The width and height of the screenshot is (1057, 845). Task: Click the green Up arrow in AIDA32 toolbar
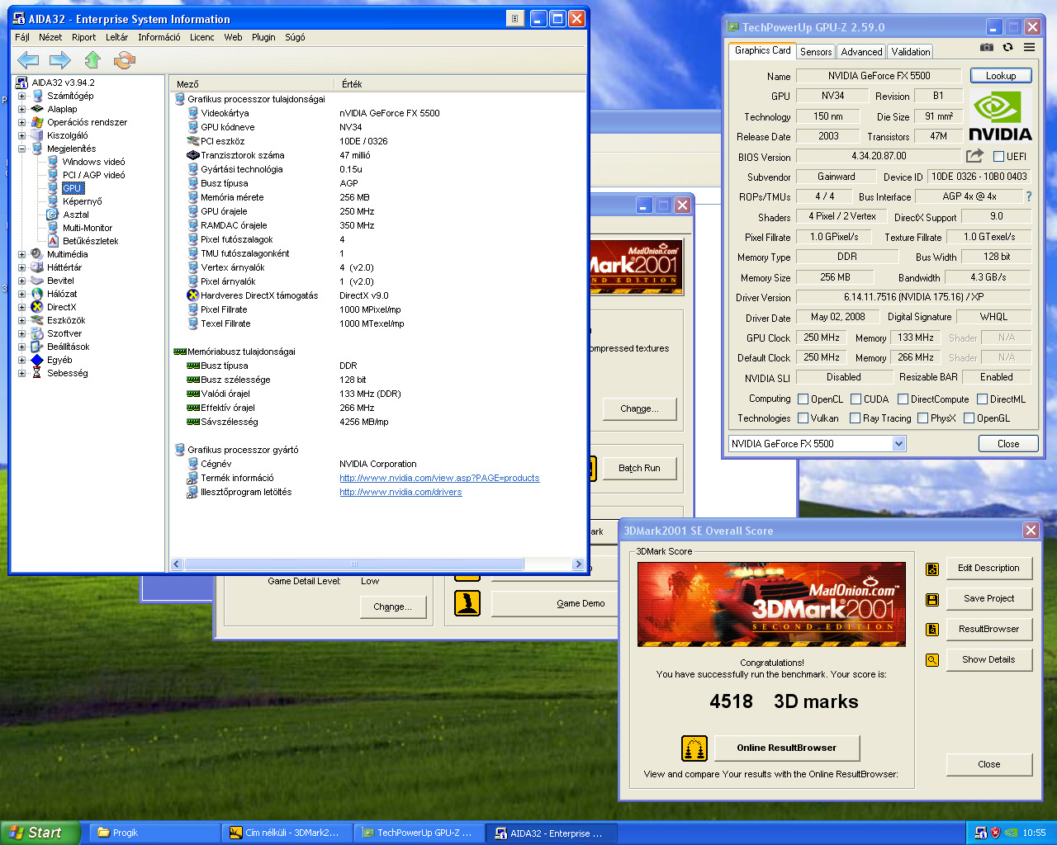pyautogui.click(x=92, y=59)
